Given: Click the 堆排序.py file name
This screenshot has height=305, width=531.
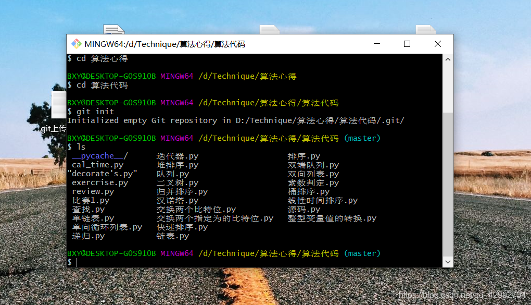Looking at the screenshot, I should tap(178, 165).
